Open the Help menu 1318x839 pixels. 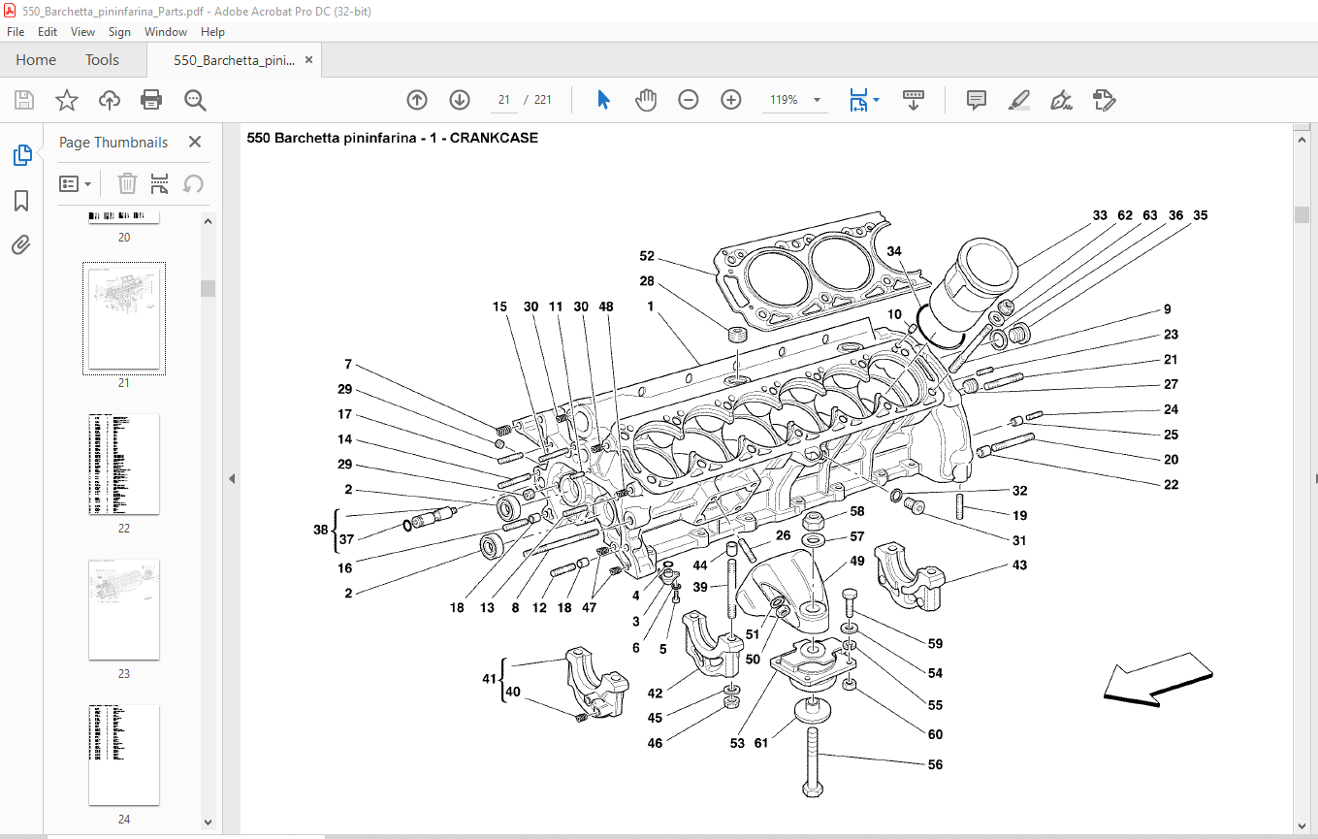tap(212, 32)
